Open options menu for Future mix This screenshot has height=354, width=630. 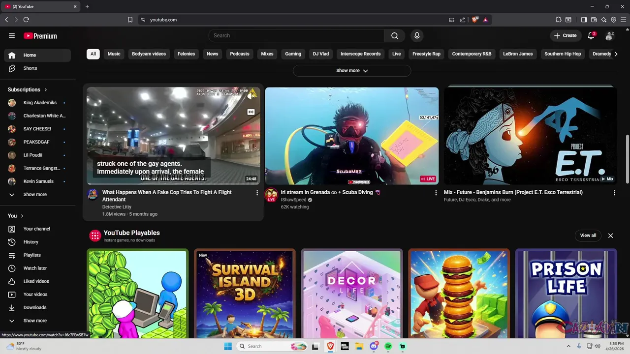pyautogui.click(x=614, y=193)
